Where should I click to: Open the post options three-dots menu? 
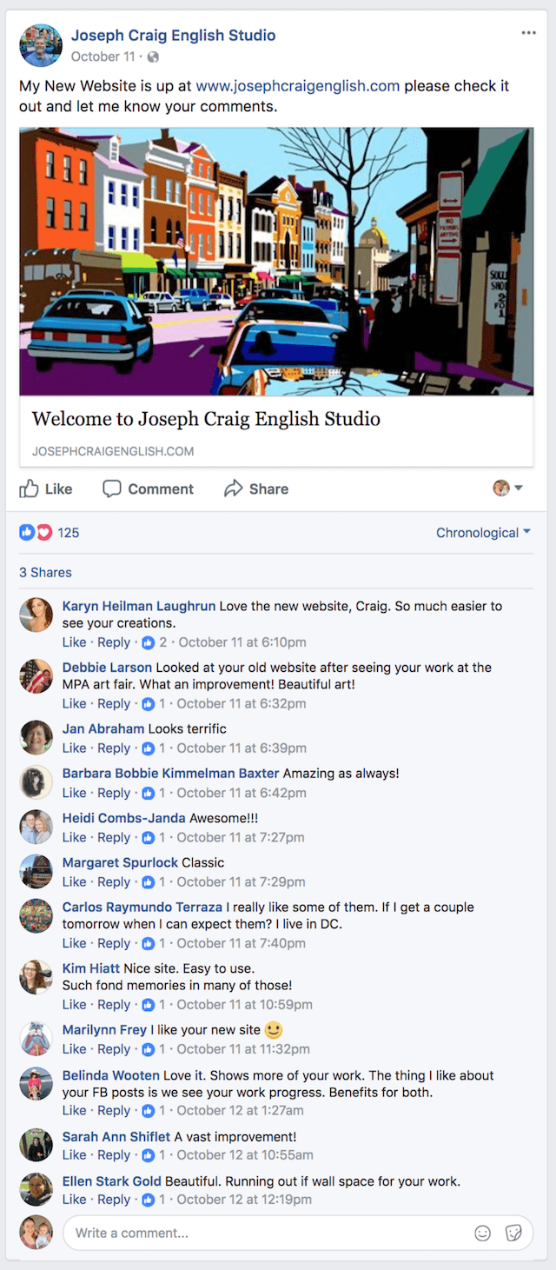click(529, 33)
